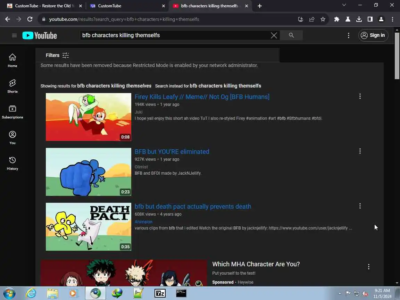Open Subscriptions in sidebar
Screen dimensions: 400x300
tap(12, 112)
